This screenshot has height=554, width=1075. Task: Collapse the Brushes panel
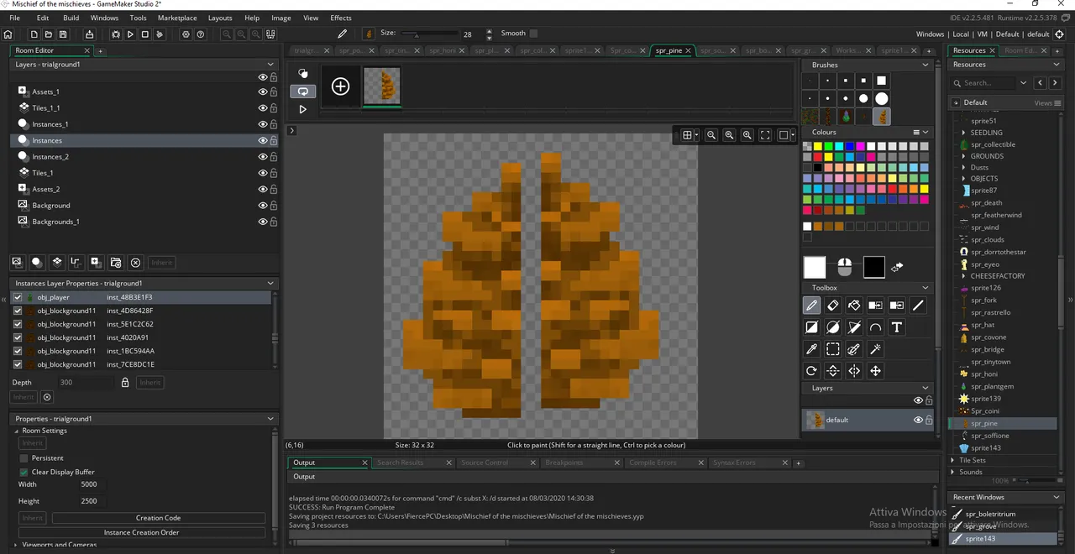point(926,65)
